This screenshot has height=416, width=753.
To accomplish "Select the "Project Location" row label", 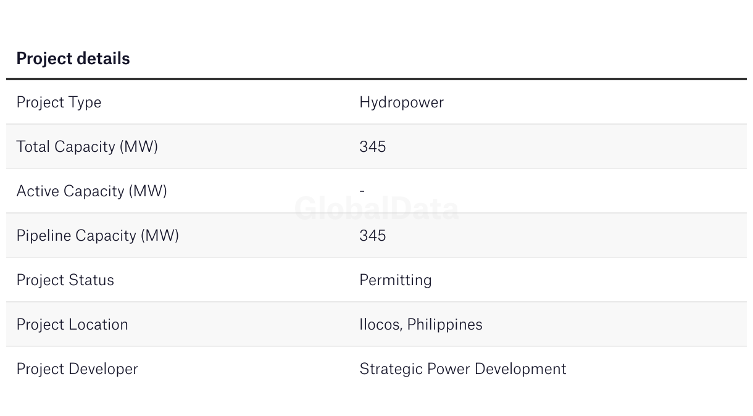I will point(72,325).
